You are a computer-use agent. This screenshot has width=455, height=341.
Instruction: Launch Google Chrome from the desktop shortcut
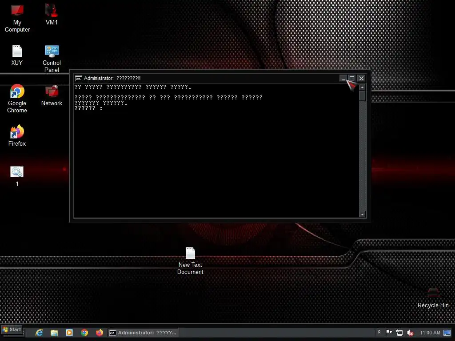click(x=17, y=99)
